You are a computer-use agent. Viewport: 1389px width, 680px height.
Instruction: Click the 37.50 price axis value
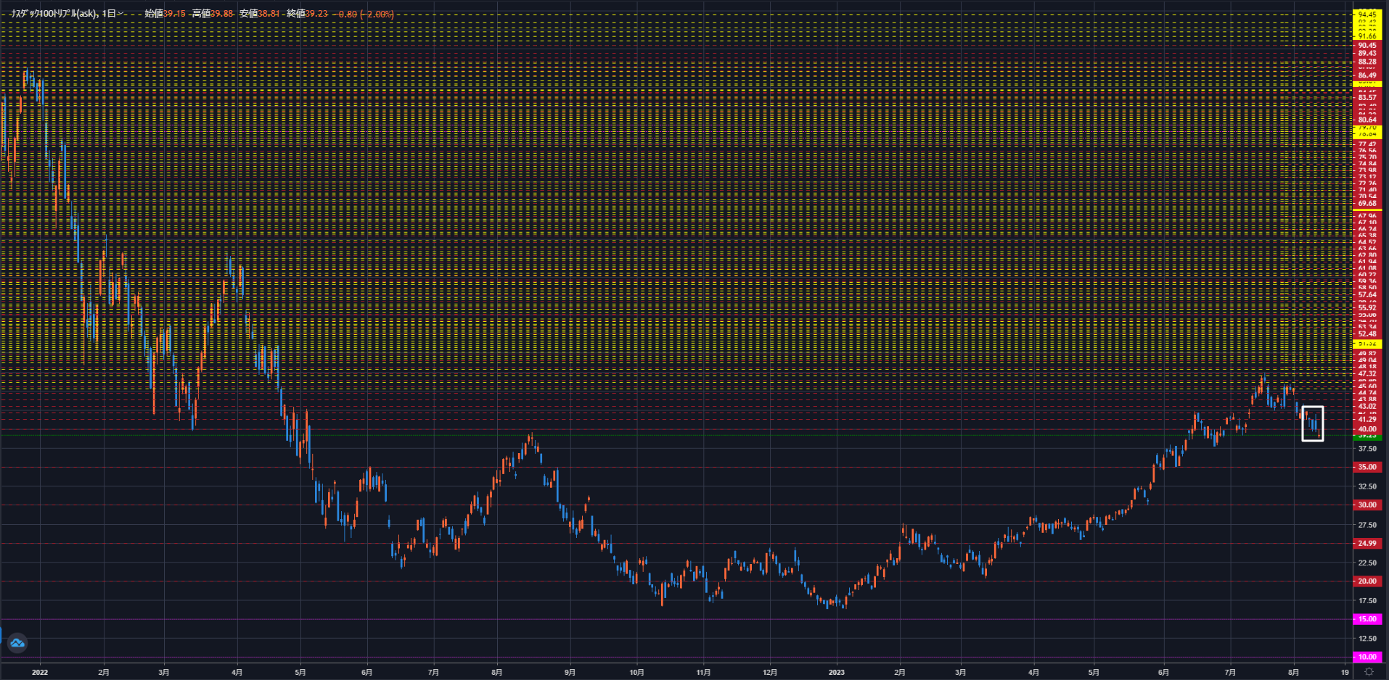point(1367,449)
